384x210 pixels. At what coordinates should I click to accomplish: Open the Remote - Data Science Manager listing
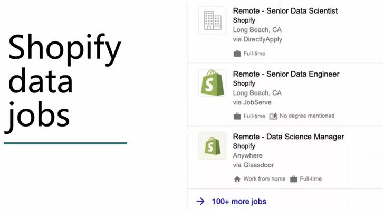tap(288, 136)
